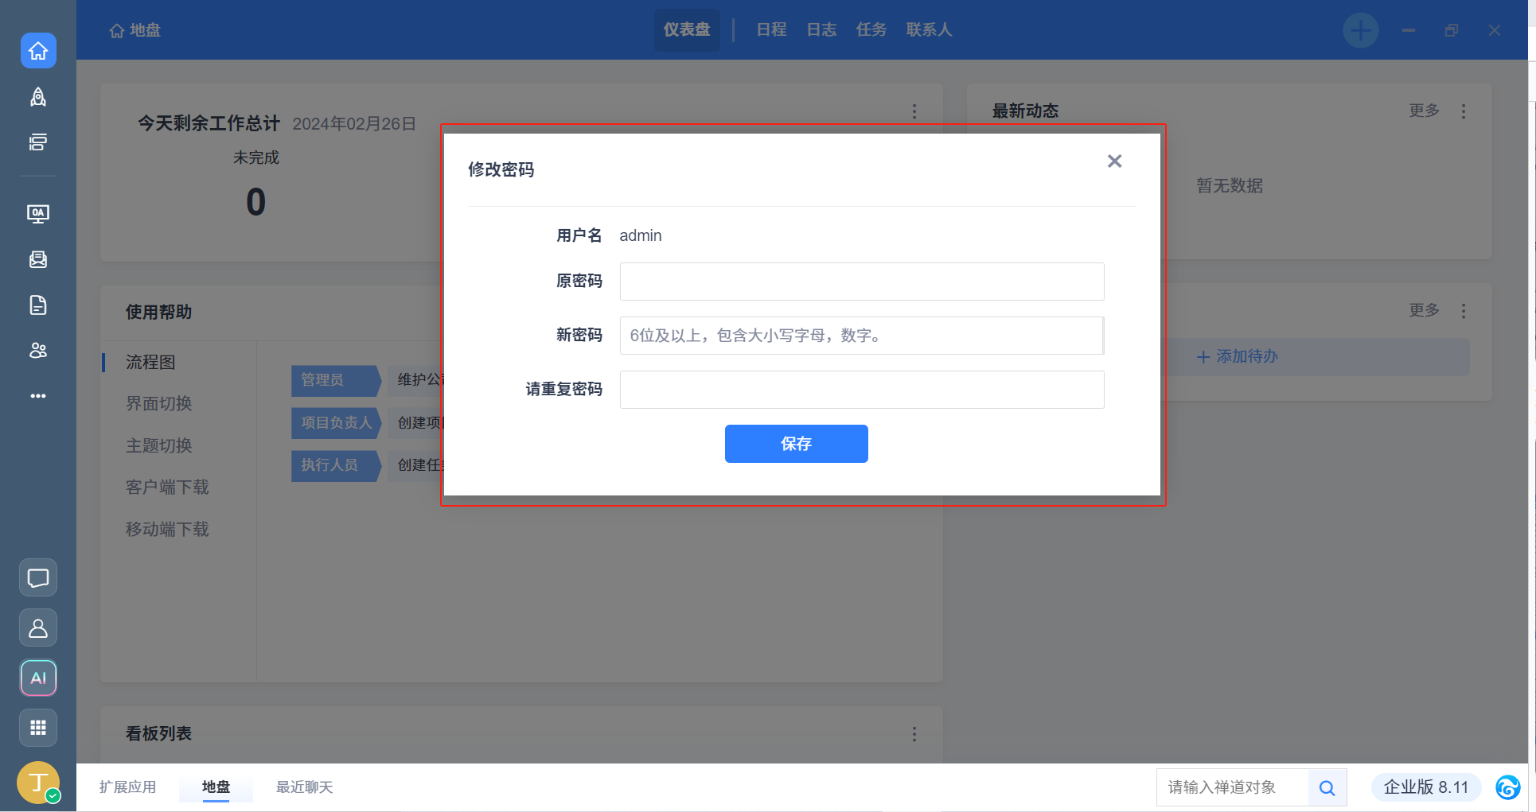The image size is (1536, 812).
Task: Open the chat bubble icon in the sidebar
Action: [38, 578]
